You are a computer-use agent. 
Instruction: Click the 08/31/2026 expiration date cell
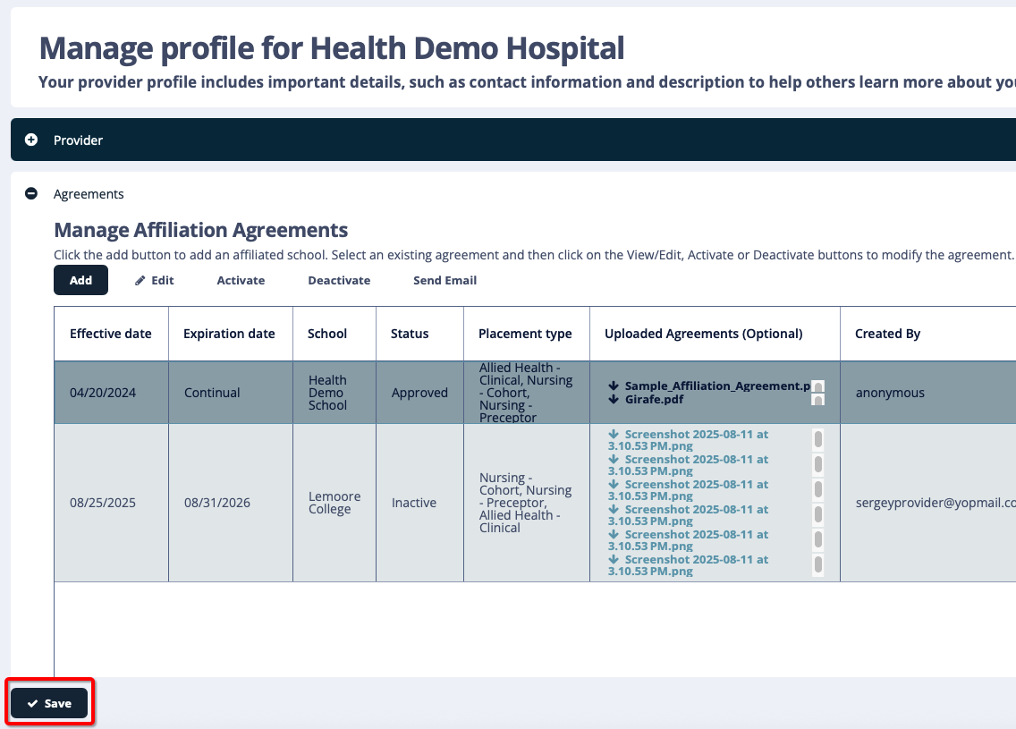pyautogui.click(x=231, y=503)
